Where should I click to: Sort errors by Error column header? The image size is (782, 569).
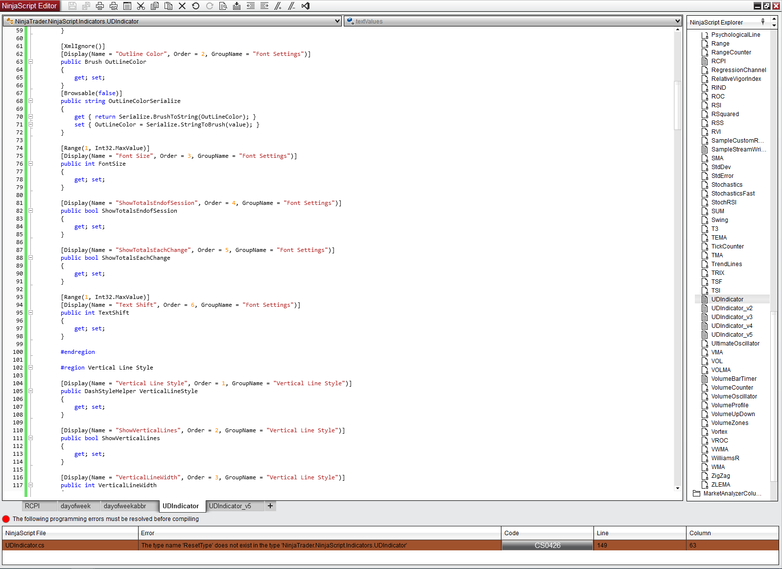(x=320, y=533)
